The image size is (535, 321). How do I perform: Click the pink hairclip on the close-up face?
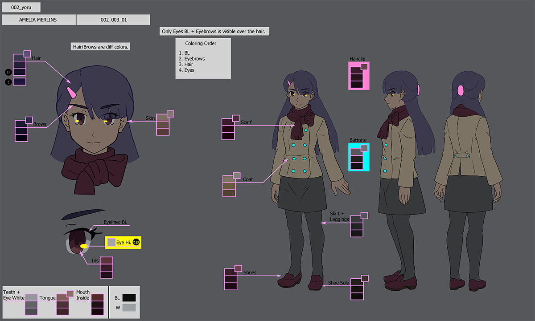tap(71, 92)
